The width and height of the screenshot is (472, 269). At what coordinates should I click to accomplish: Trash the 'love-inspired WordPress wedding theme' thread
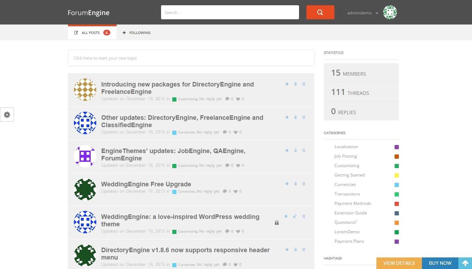(x=304, y=216)
